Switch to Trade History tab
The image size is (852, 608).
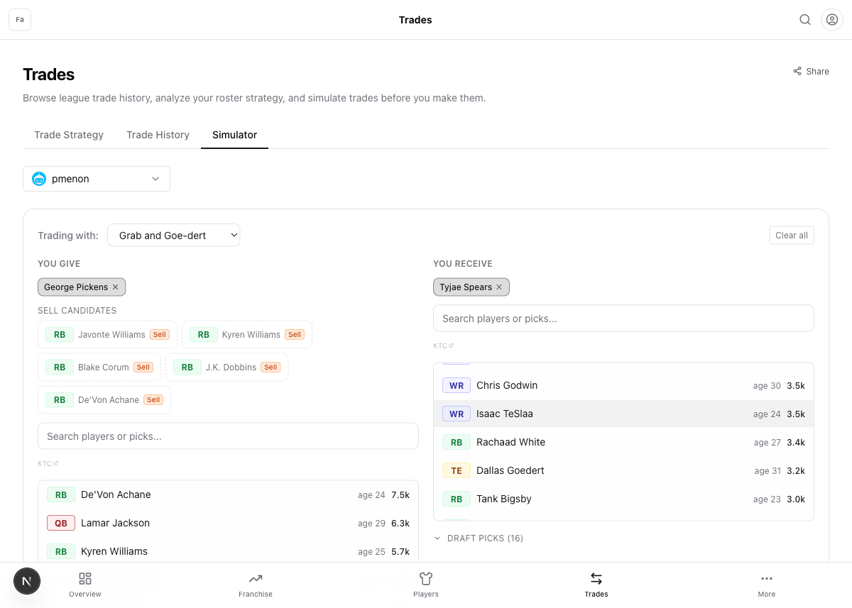click(158, 135)
